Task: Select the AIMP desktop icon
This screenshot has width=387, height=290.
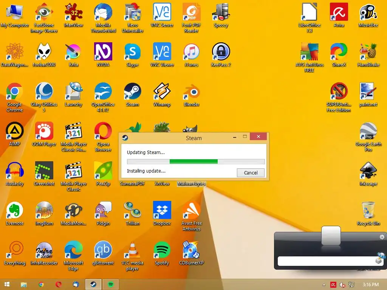Action: [x=15, y=134]
